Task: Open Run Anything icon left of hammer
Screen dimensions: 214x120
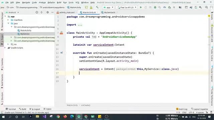Action: (91, 7)
